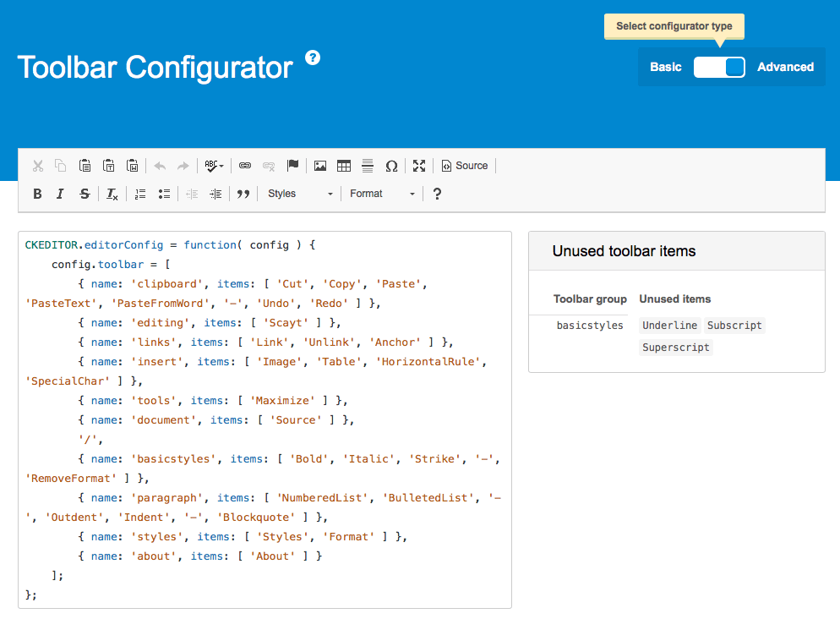Toggle Strikethrough formatting
840x619 pixels.
click(85, 194)
